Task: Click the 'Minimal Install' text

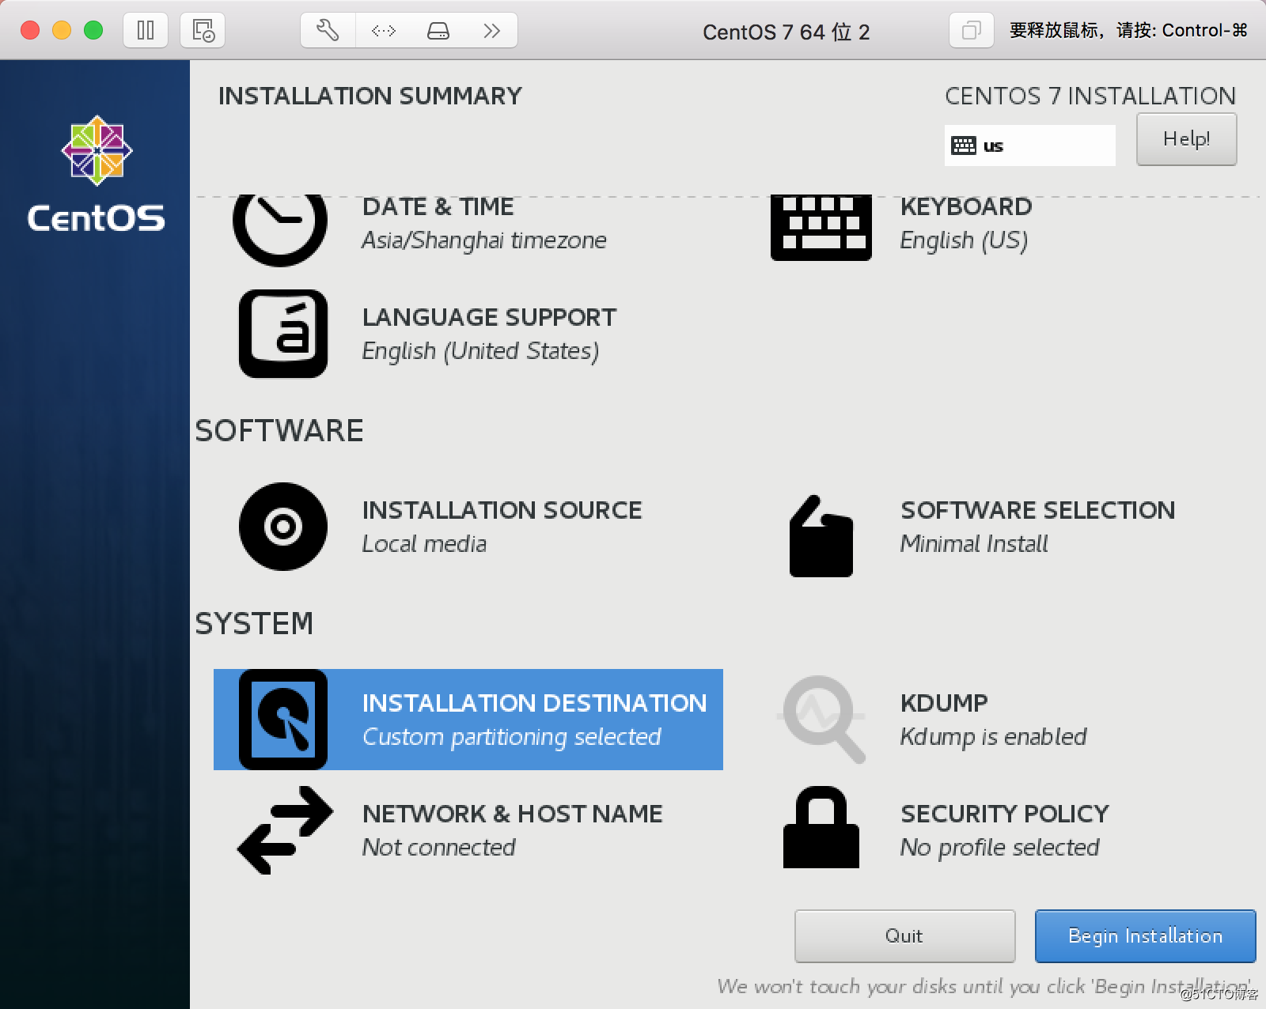Action: coord(974,544)
